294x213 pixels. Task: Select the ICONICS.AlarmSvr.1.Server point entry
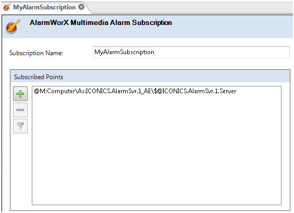coord(135,91)
